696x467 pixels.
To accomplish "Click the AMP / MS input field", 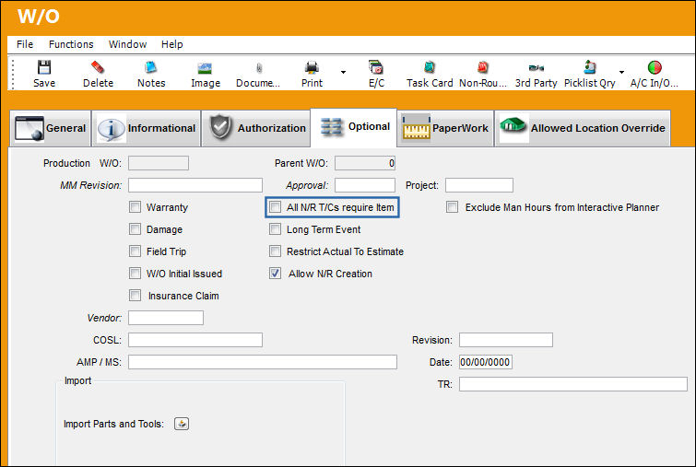I will 263,362.
